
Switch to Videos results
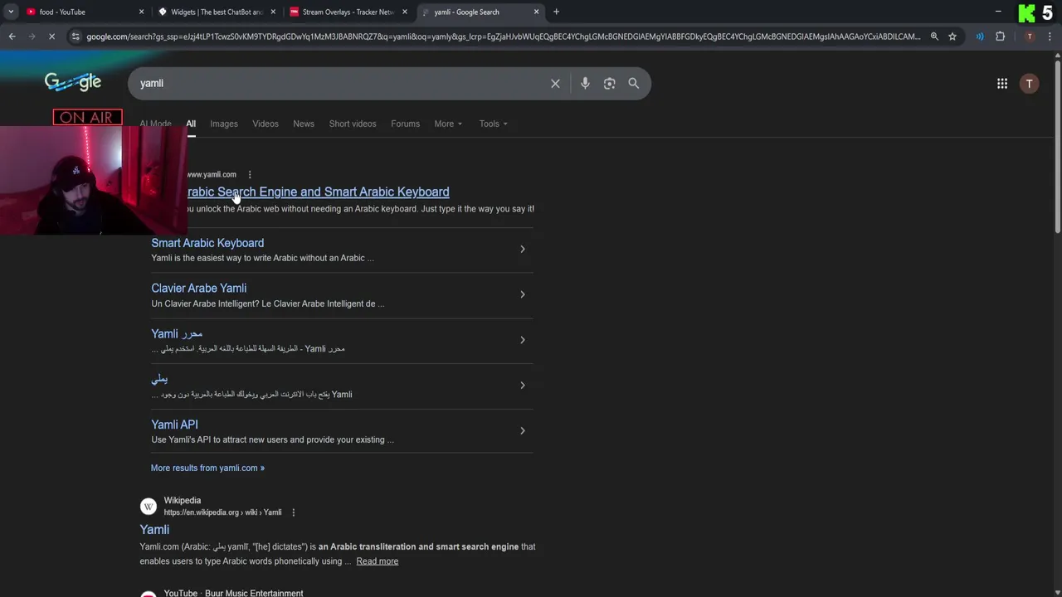pyautogui.click(x=265, y=124)
